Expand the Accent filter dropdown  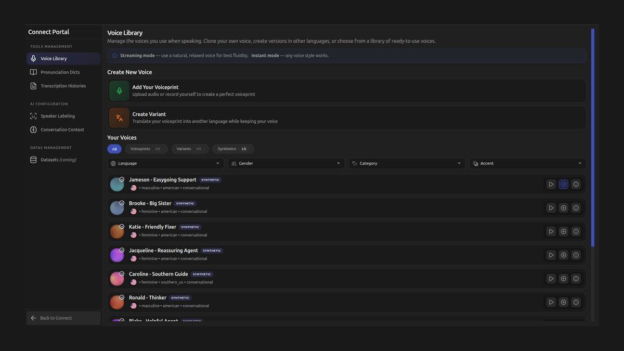tap(528, 163)
